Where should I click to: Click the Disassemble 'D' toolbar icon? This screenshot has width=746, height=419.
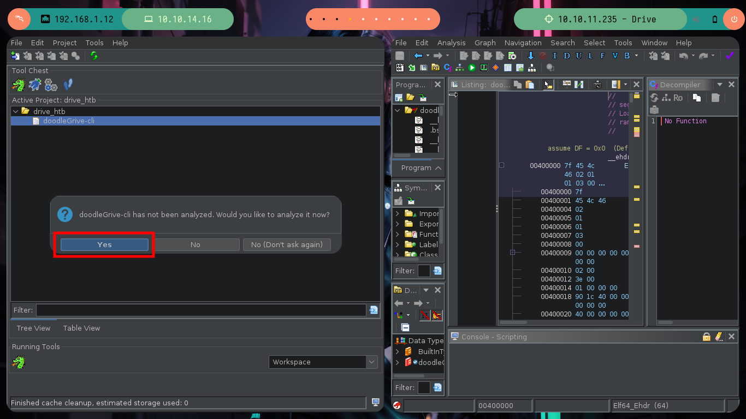[567, 56]
